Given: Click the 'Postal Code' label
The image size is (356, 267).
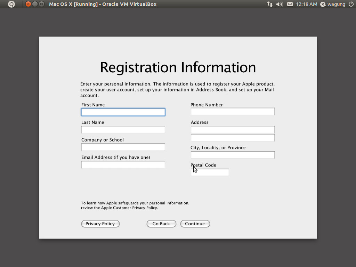Looking at the screenshot, I should (203, 165).
